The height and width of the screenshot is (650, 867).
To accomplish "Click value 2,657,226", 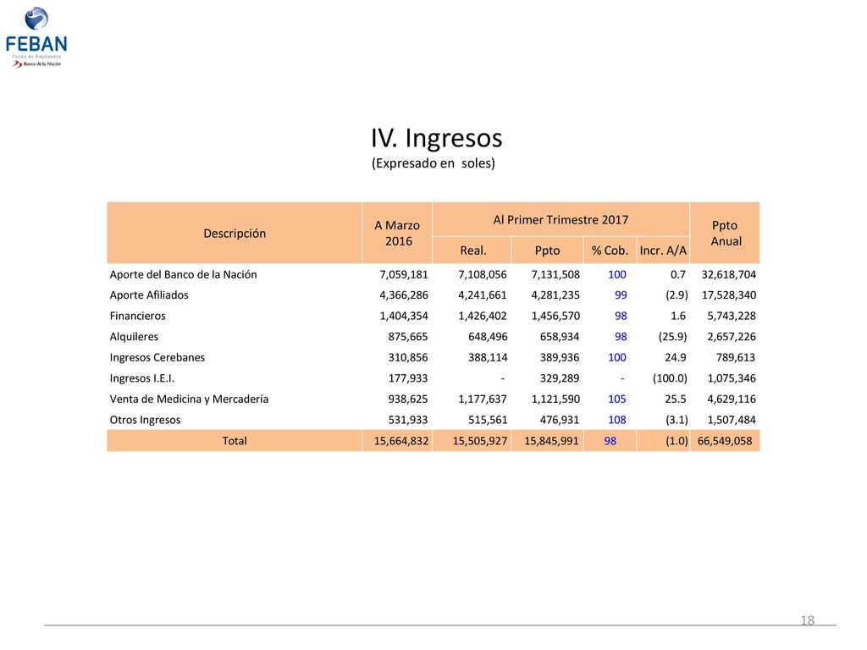I will tap(731, 337).
